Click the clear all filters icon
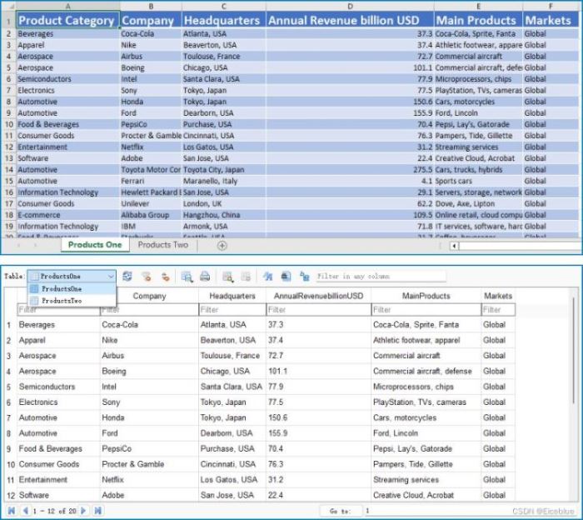This screenshot has width=583, height=520. point(146,277)
